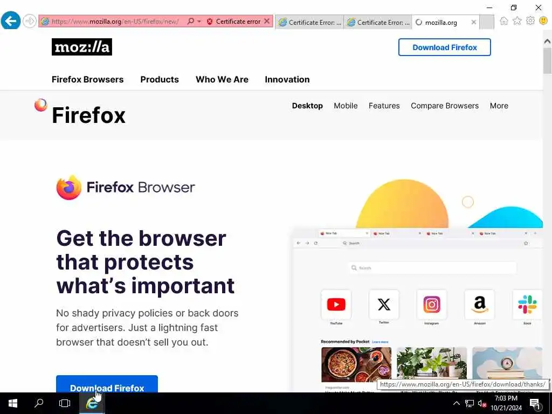This screenshot has height=414, width=552.
Task: Click the search magnifier in address bar
Action: pyautogui.click(x=190, y=21)
